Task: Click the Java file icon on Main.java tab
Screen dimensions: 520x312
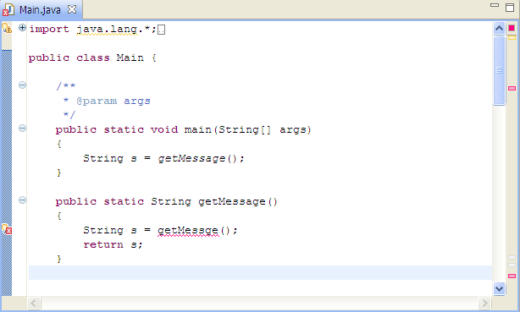Action: 8,10
